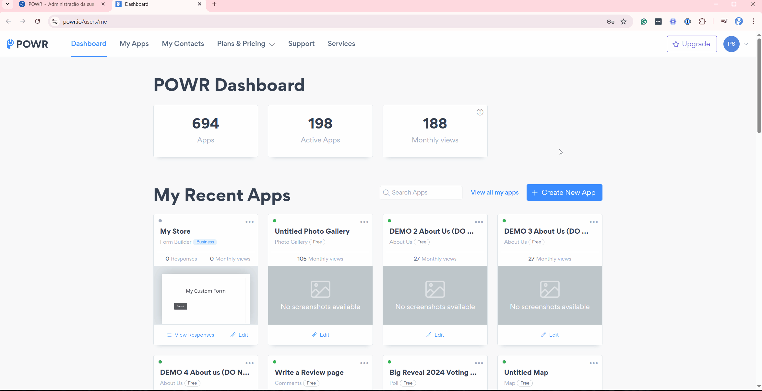
Task: Open Support in navigation
Action: click(x=301, y=44)
